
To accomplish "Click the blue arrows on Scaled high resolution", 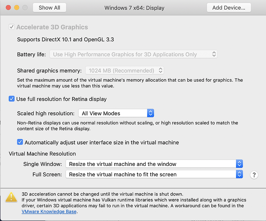I will pyautogui.click(x=150, y=113).
